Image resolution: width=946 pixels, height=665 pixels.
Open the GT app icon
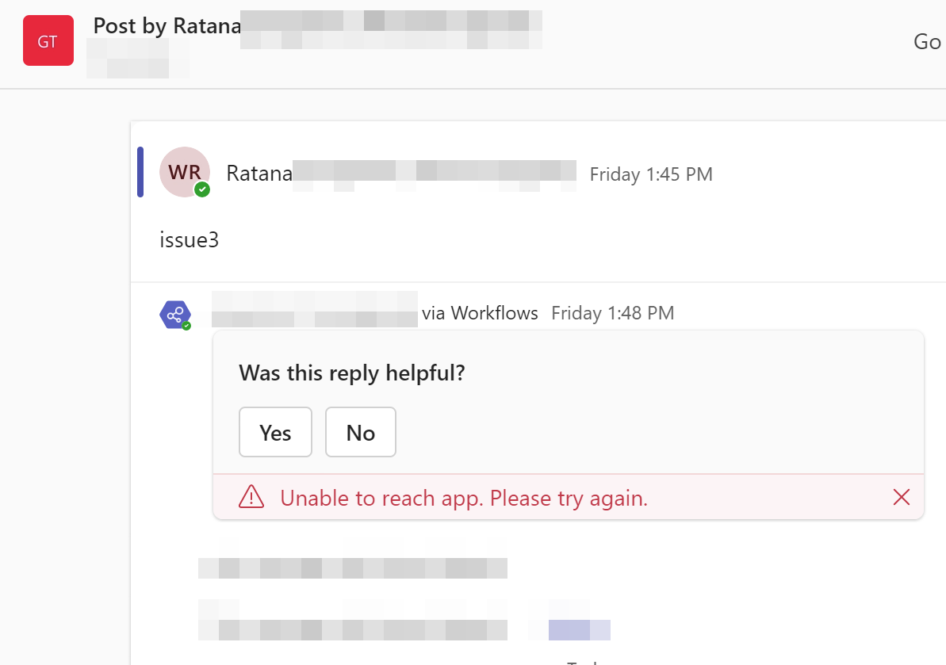[x=48, y=40]
